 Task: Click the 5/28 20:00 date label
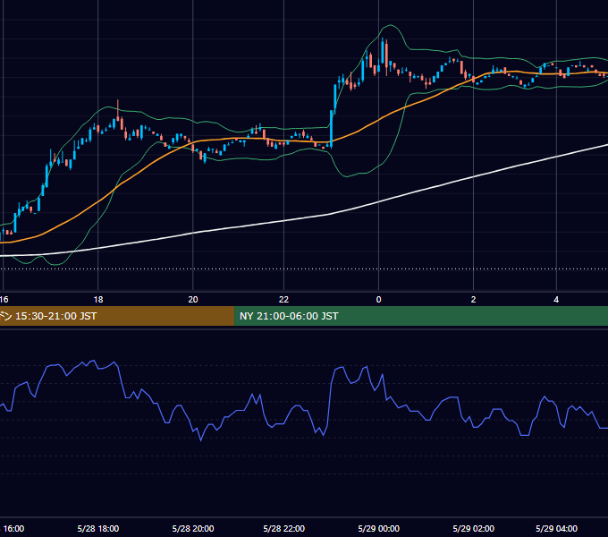[x=193, y=528]
